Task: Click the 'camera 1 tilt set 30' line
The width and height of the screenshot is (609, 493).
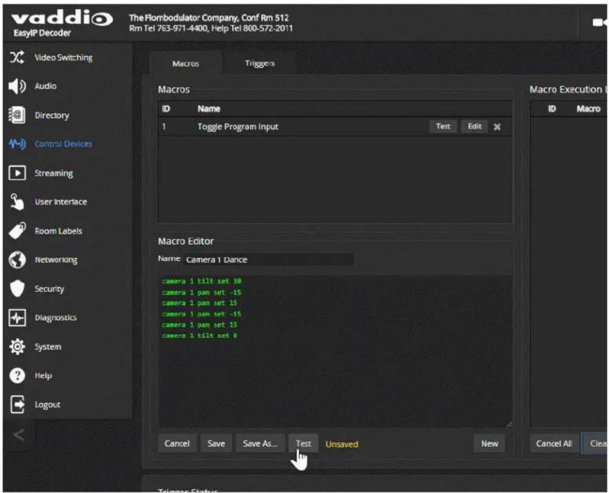Action: 201,281
